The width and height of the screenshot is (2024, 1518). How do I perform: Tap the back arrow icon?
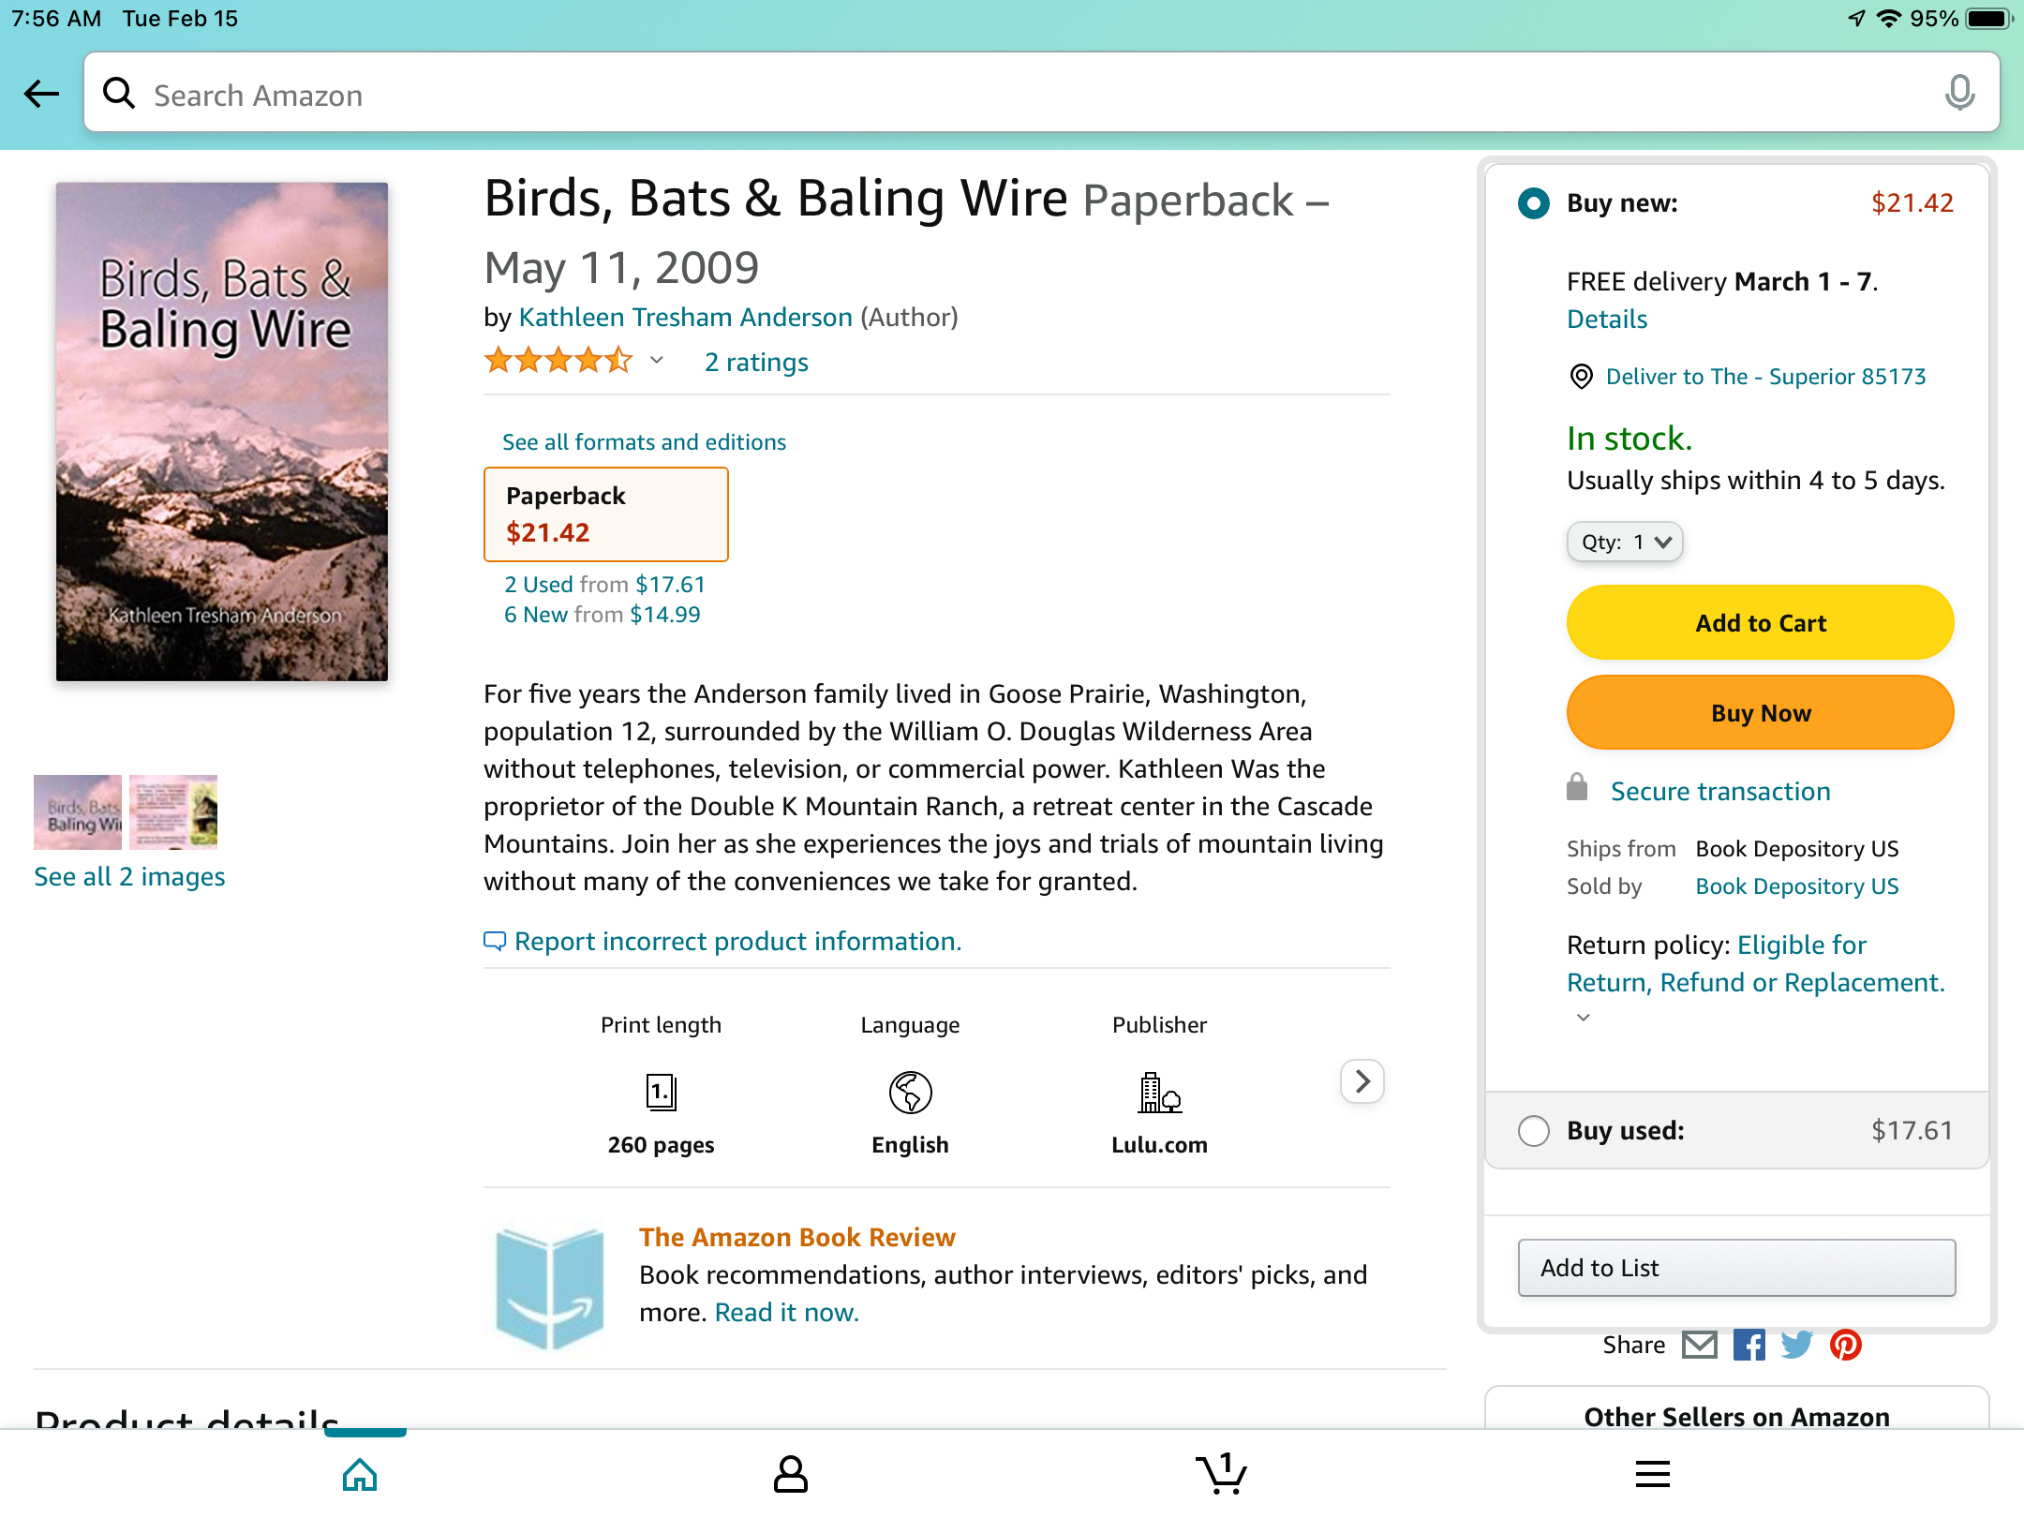coord(41,94)
